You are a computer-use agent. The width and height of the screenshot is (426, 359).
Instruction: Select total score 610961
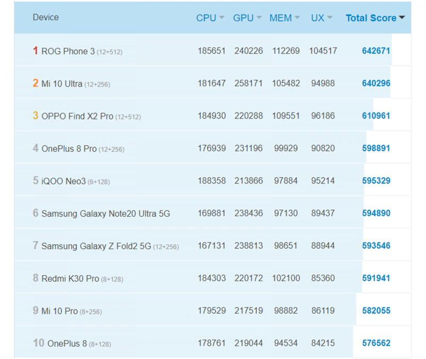coord(376,116)
